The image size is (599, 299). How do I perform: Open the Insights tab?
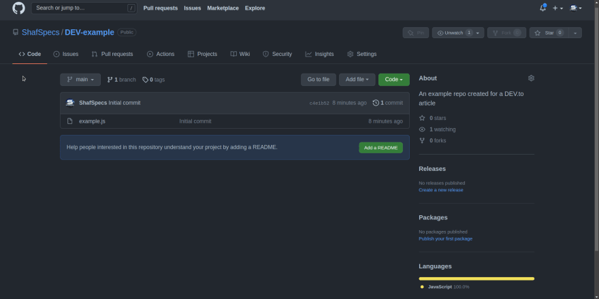(319, 54)
